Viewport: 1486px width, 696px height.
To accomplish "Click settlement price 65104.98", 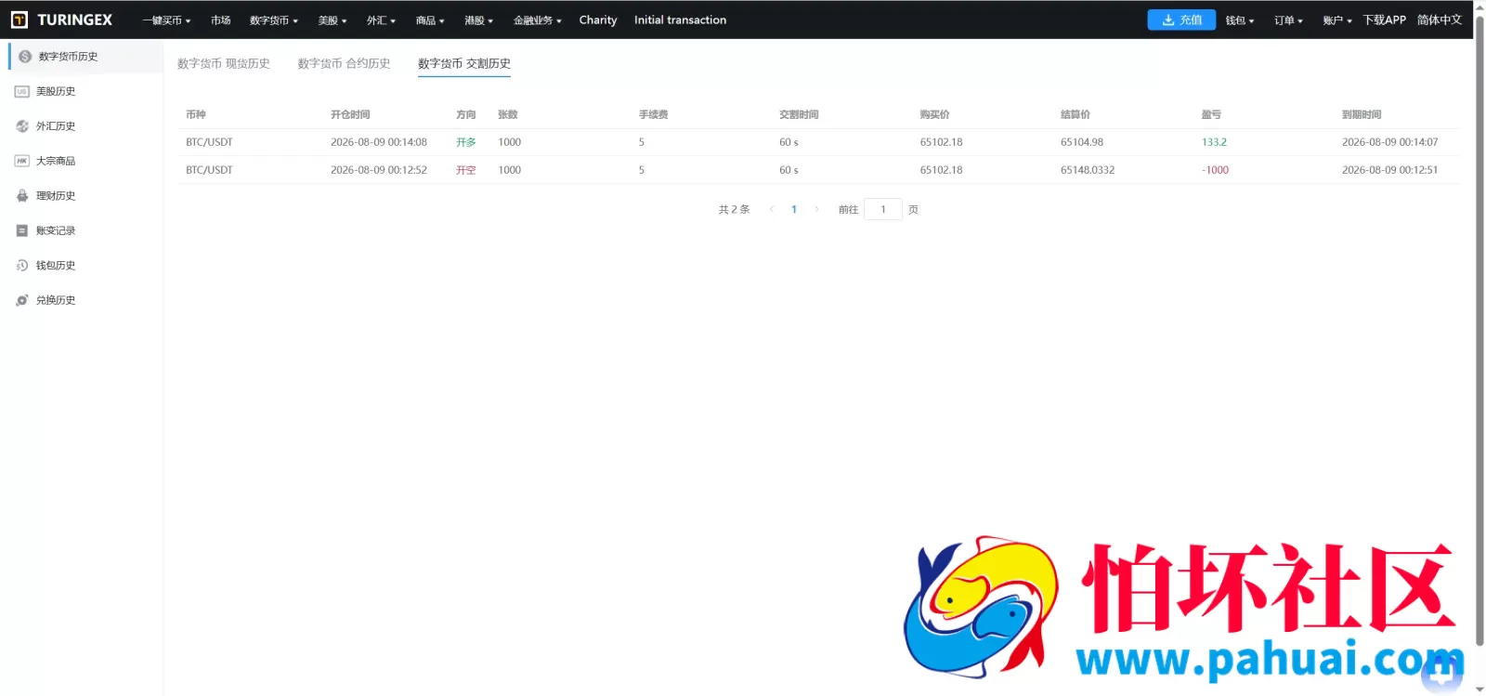I will tap(1082, 142).
